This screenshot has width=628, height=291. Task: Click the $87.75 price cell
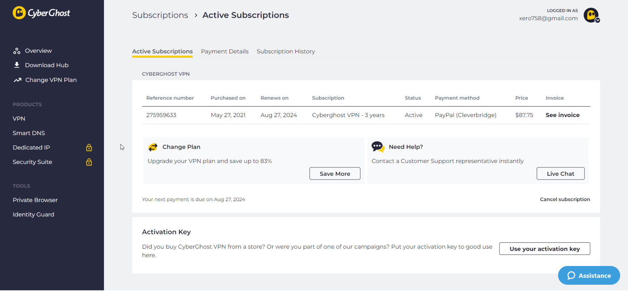[x=524, y=115]
